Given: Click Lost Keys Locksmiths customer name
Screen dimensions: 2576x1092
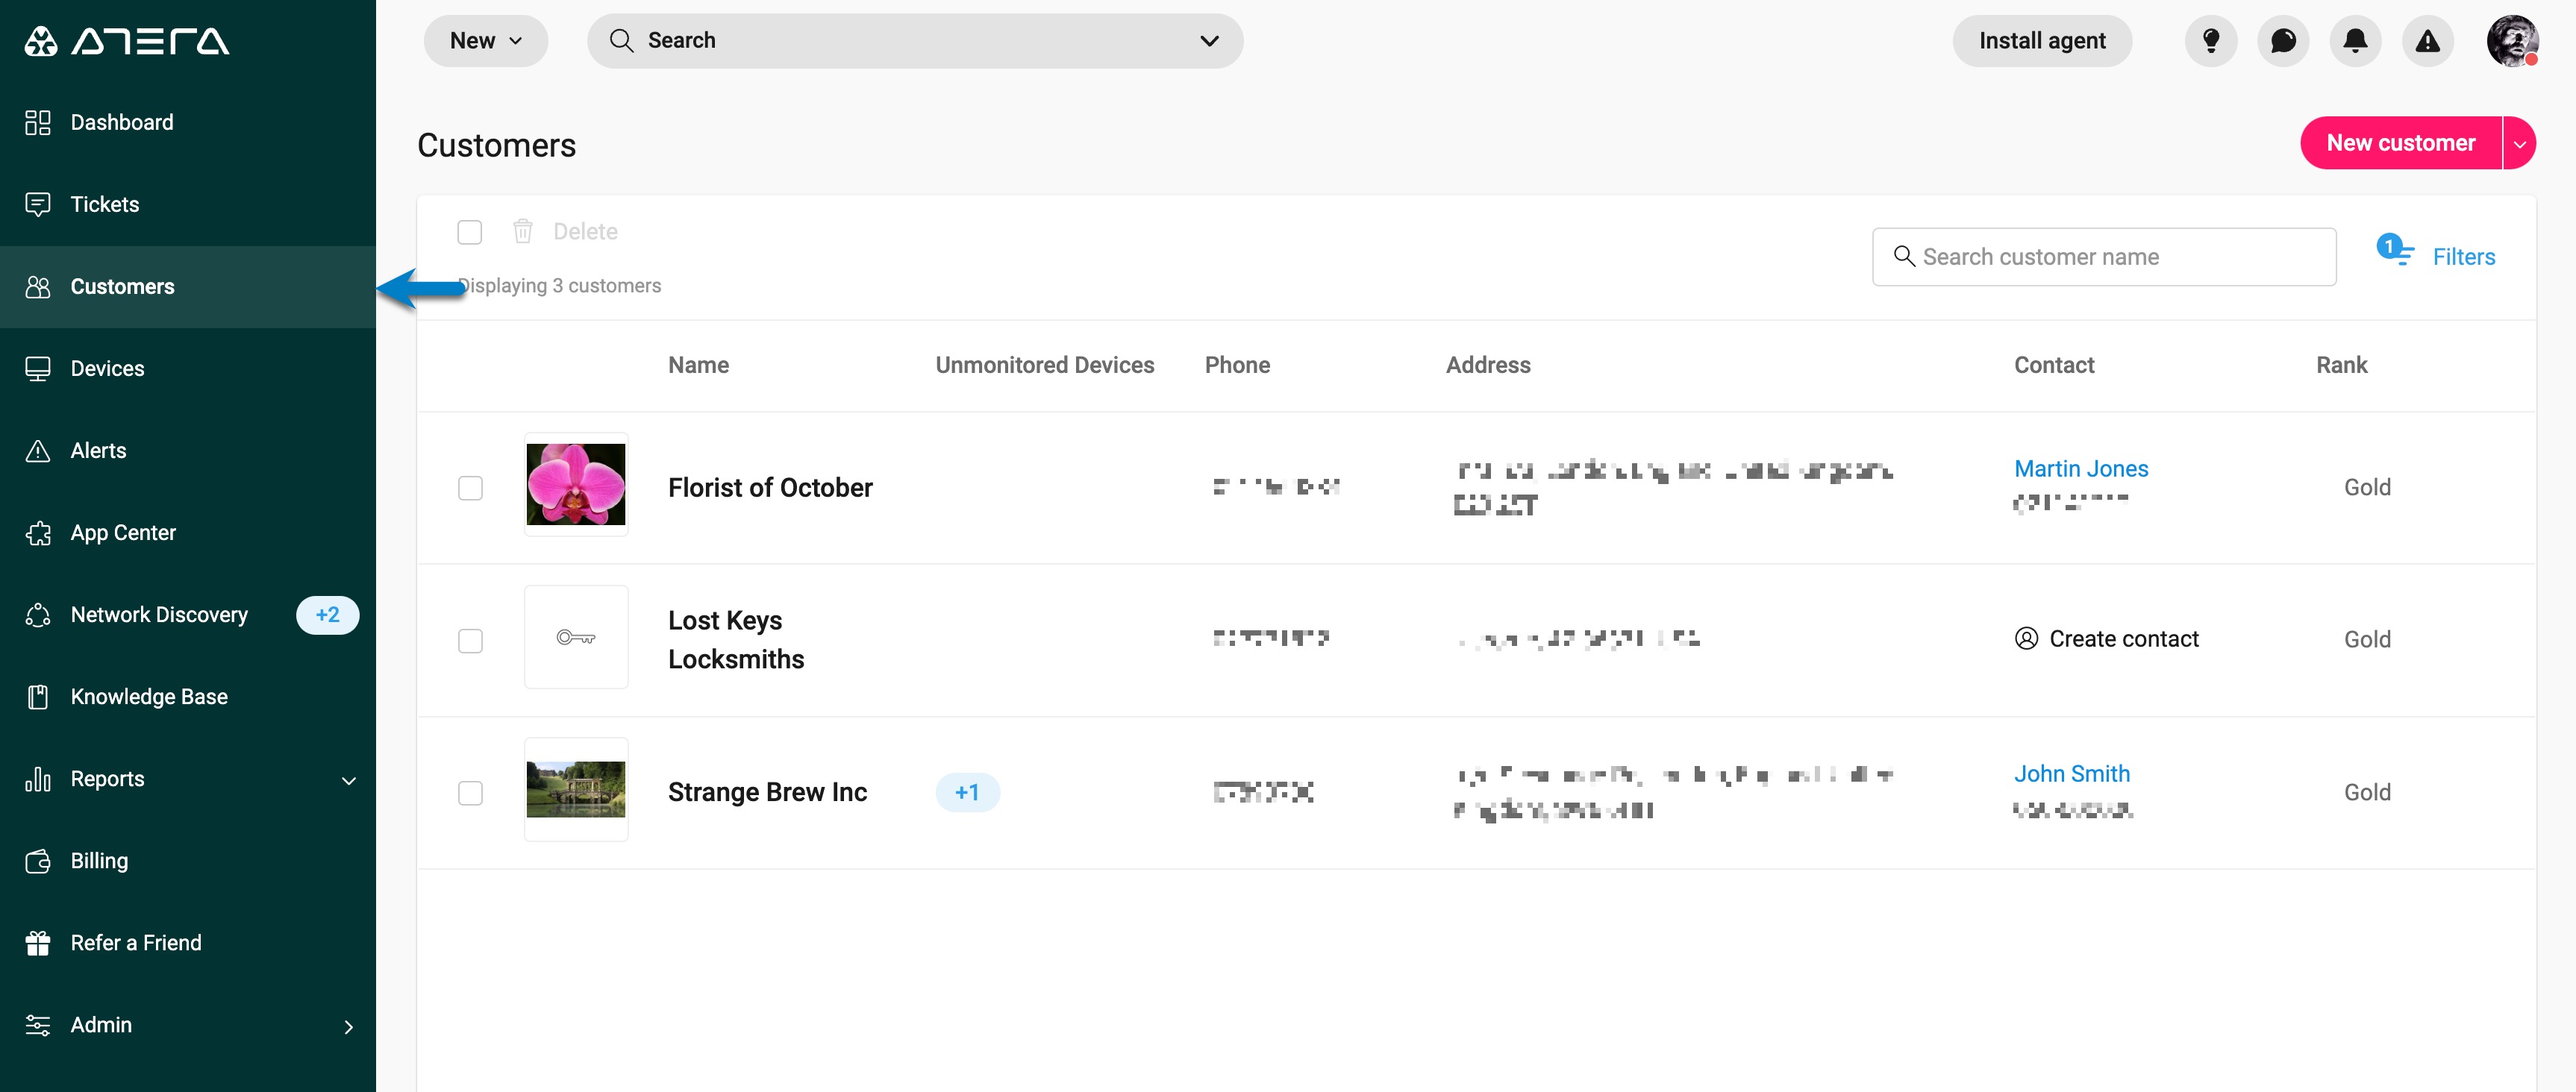Looking at the screenshot, I should [x=736, y=640].
